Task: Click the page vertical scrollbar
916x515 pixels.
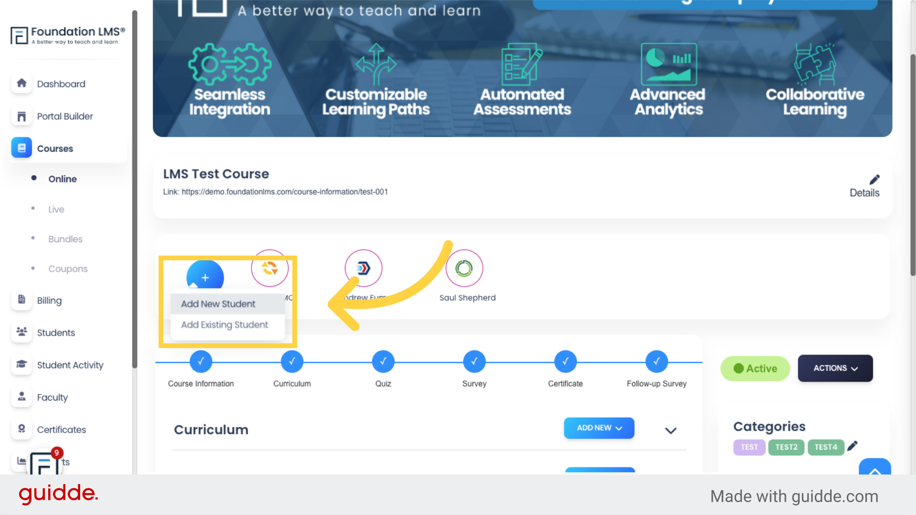Action: pos(913,165)
